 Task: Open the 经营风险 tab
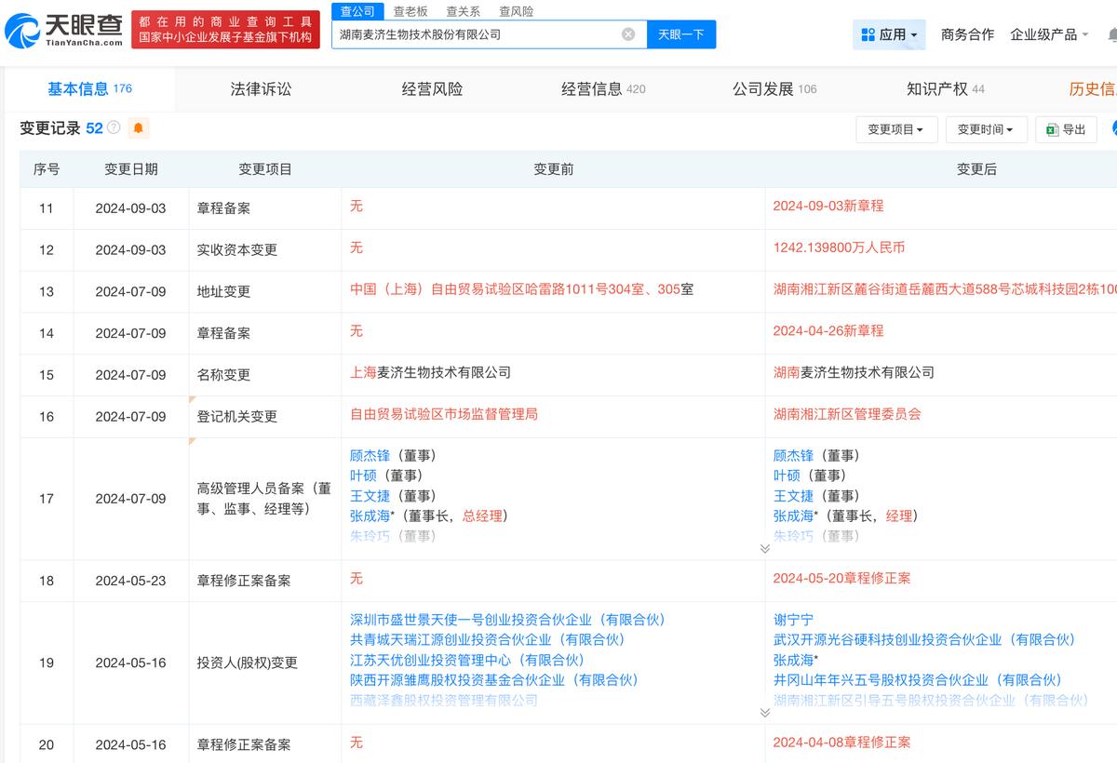[x=432, y=88]
